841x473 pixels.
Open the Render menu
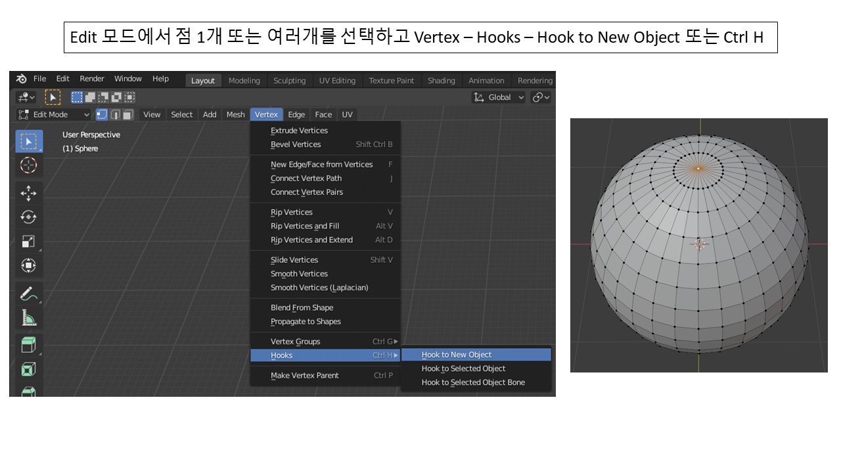pyautogui.click(x=92, y=79)
